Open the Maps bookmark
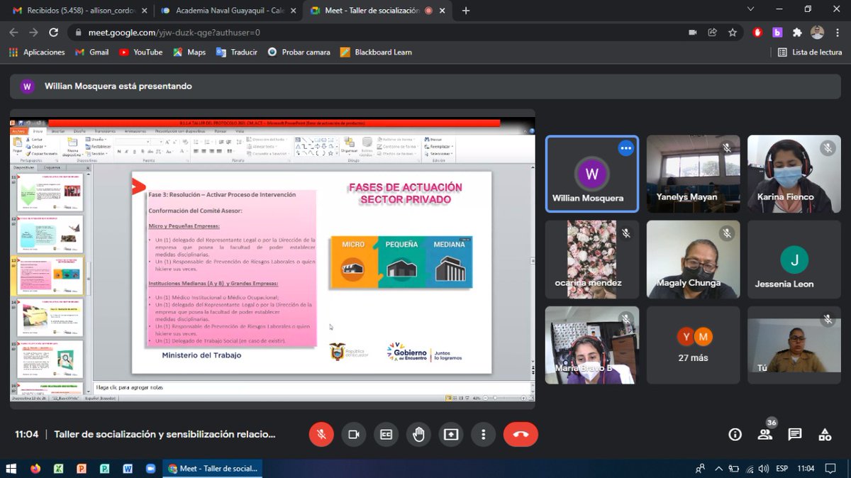This screenshot has width=851, height=478. (x=189, y=52)
